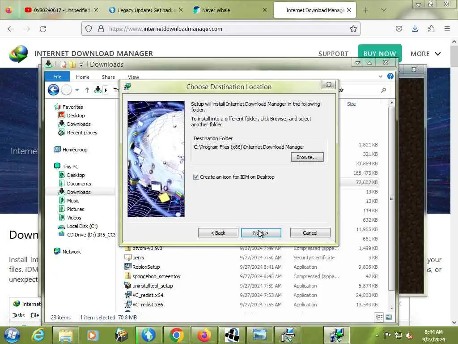The image size is (458, 344).
Task: Select the VC_redist.x64 file
Action: (x=148, y=295)
